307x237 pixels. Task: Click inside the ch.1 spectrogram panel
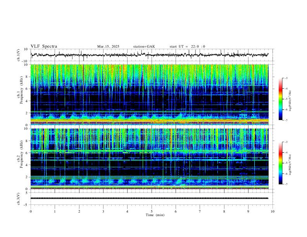click(149, 94)
